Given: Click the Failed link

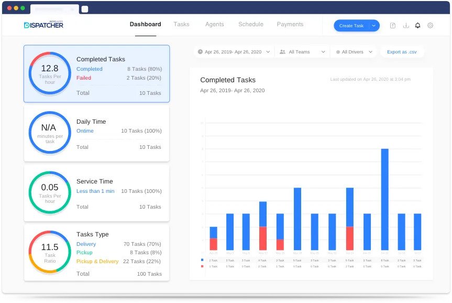Looking at the screenshot, I should (x=84, y=78).
